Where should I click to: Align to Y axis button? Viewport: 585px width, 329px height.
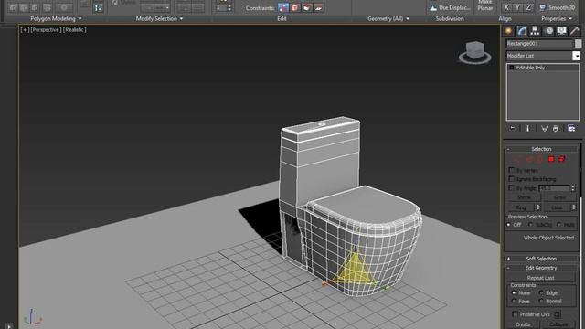coord(517,7)
